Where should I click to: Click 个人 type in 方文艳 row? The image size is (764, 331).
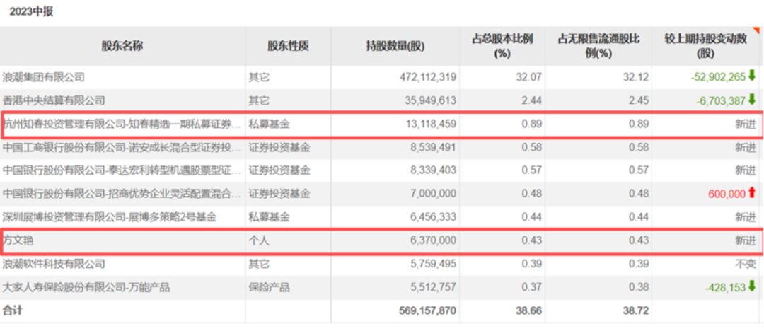coord(259,240)
